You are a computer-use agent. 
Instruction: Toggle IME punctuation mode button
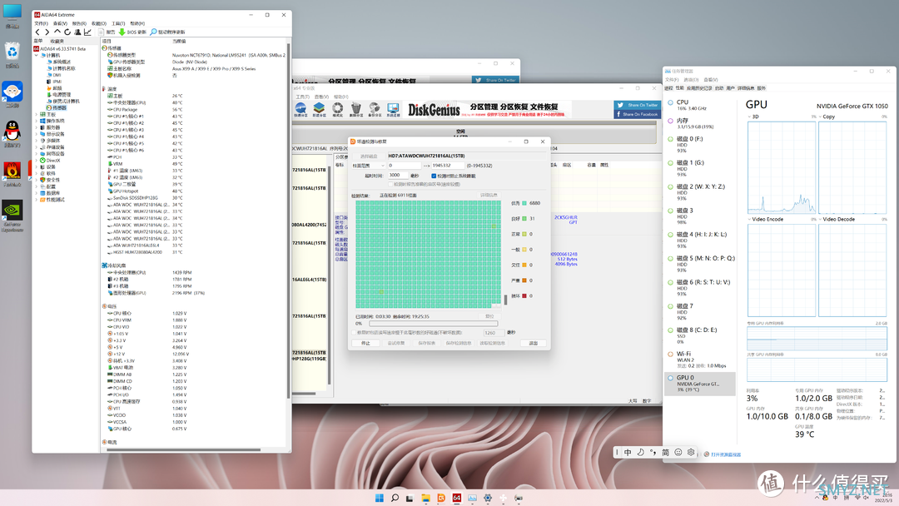pyautogui.click(x=653, y=452)
